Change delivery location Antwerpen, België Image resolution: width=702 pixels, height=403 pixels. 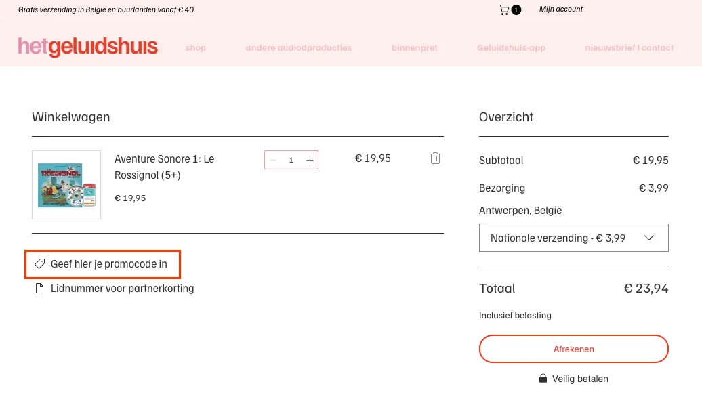coord(520,211)
